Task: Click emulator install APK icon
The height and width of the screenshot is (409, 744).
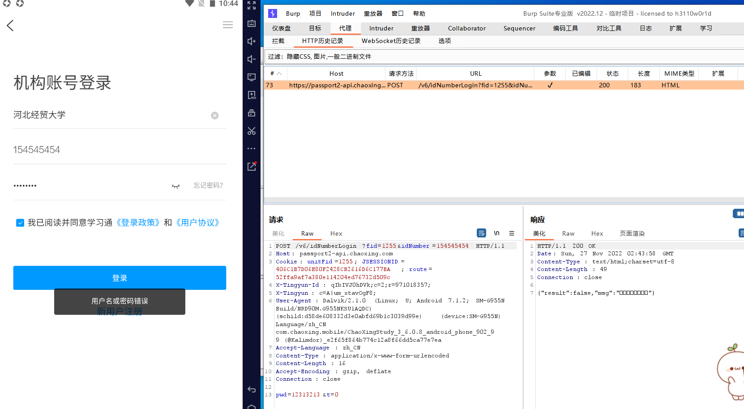Action: (252, 95)
